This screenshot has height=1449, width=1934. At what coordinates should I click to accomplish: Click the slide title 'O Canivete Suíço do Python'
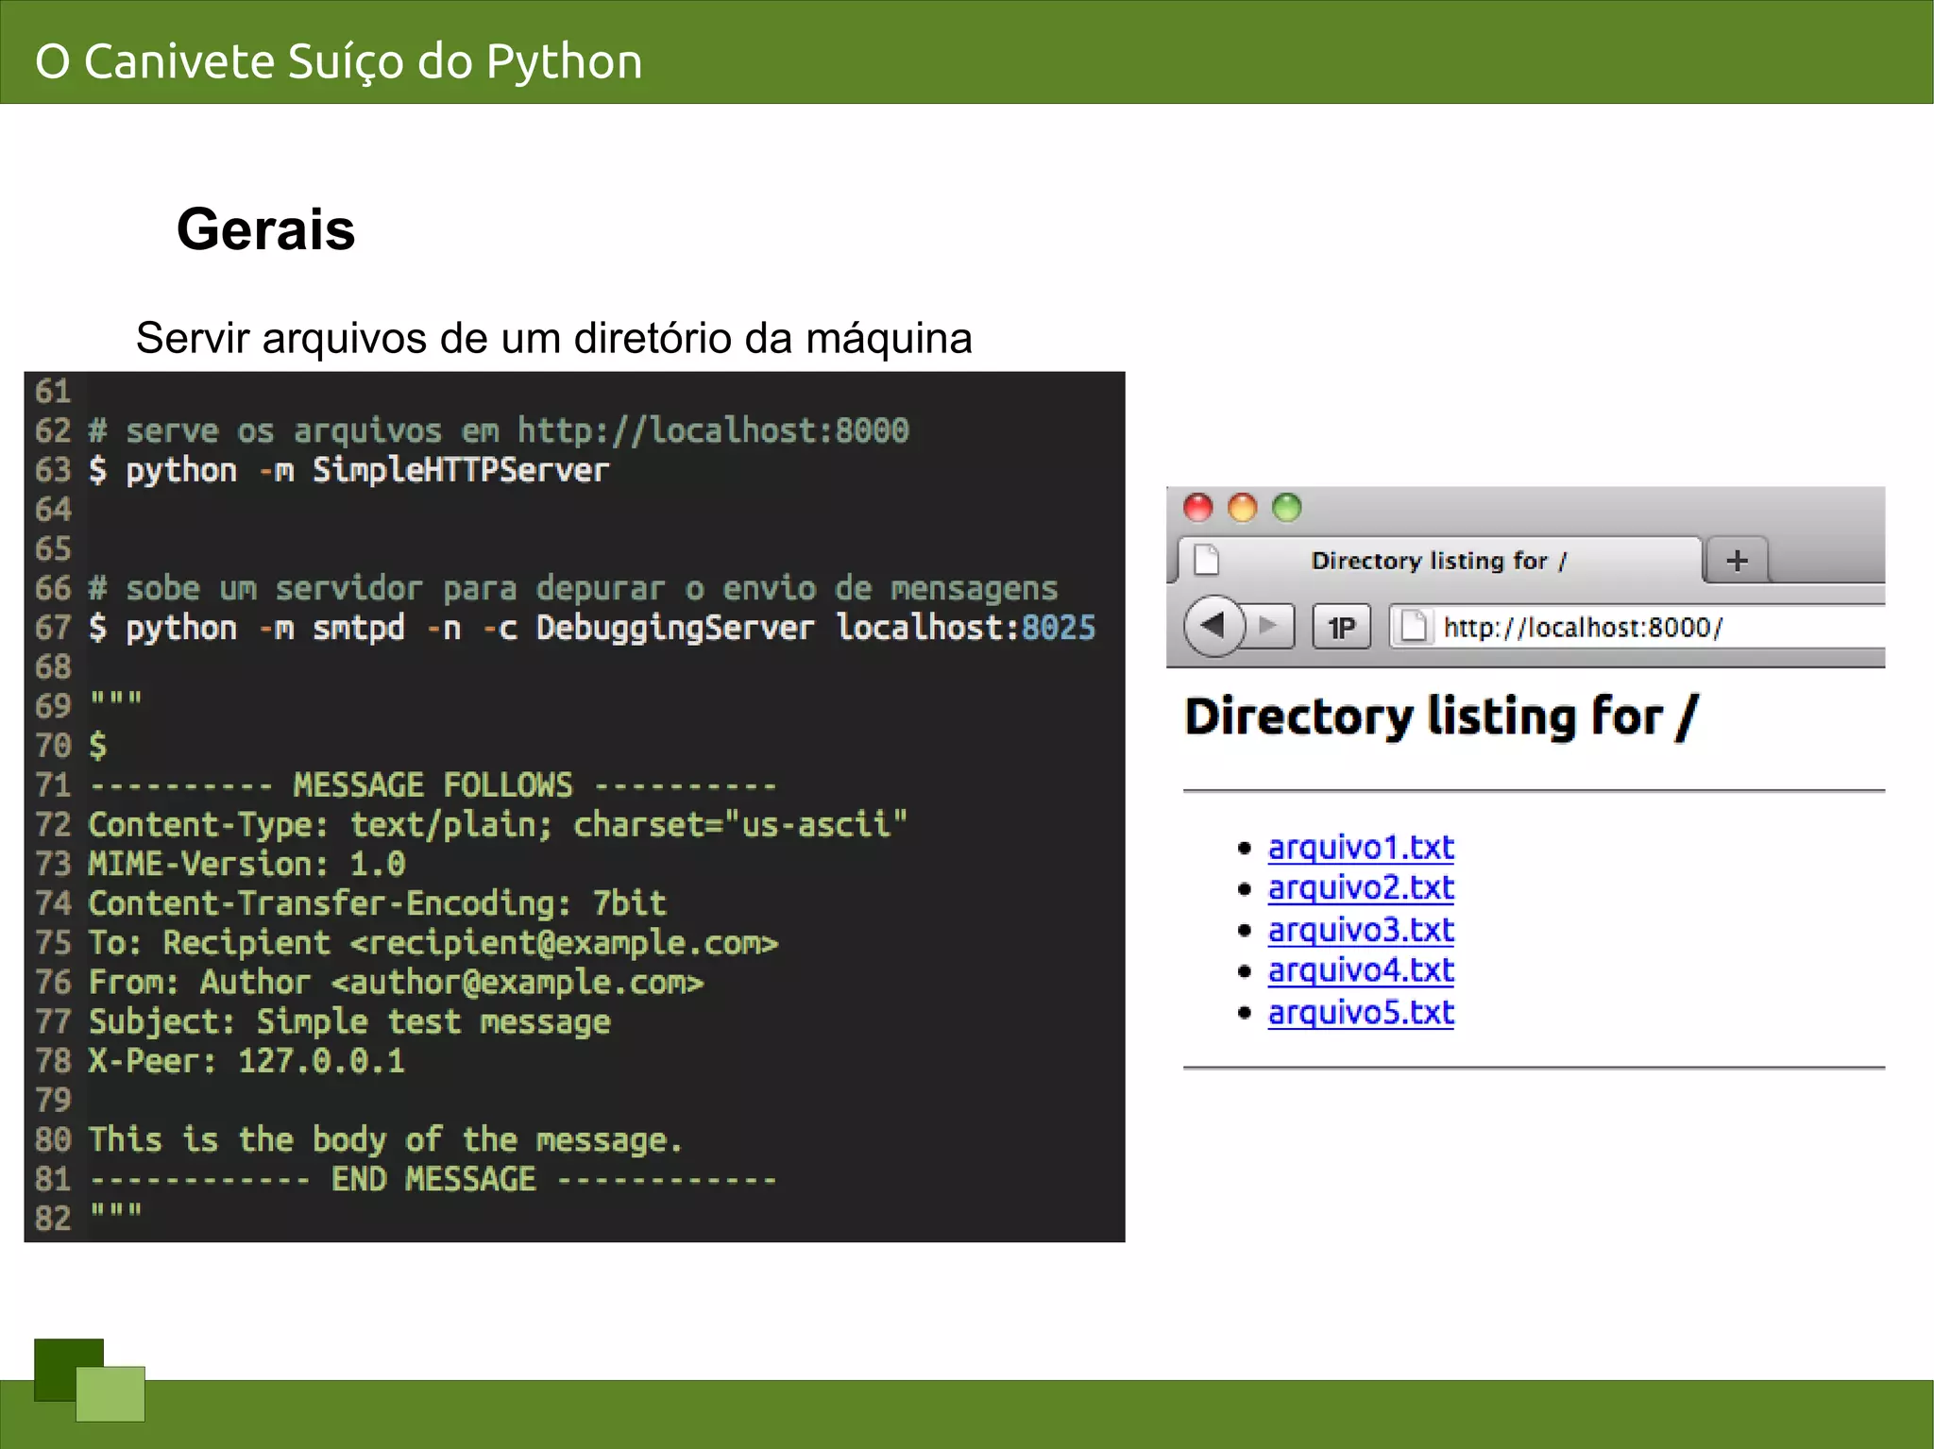(x=339, y=61)
